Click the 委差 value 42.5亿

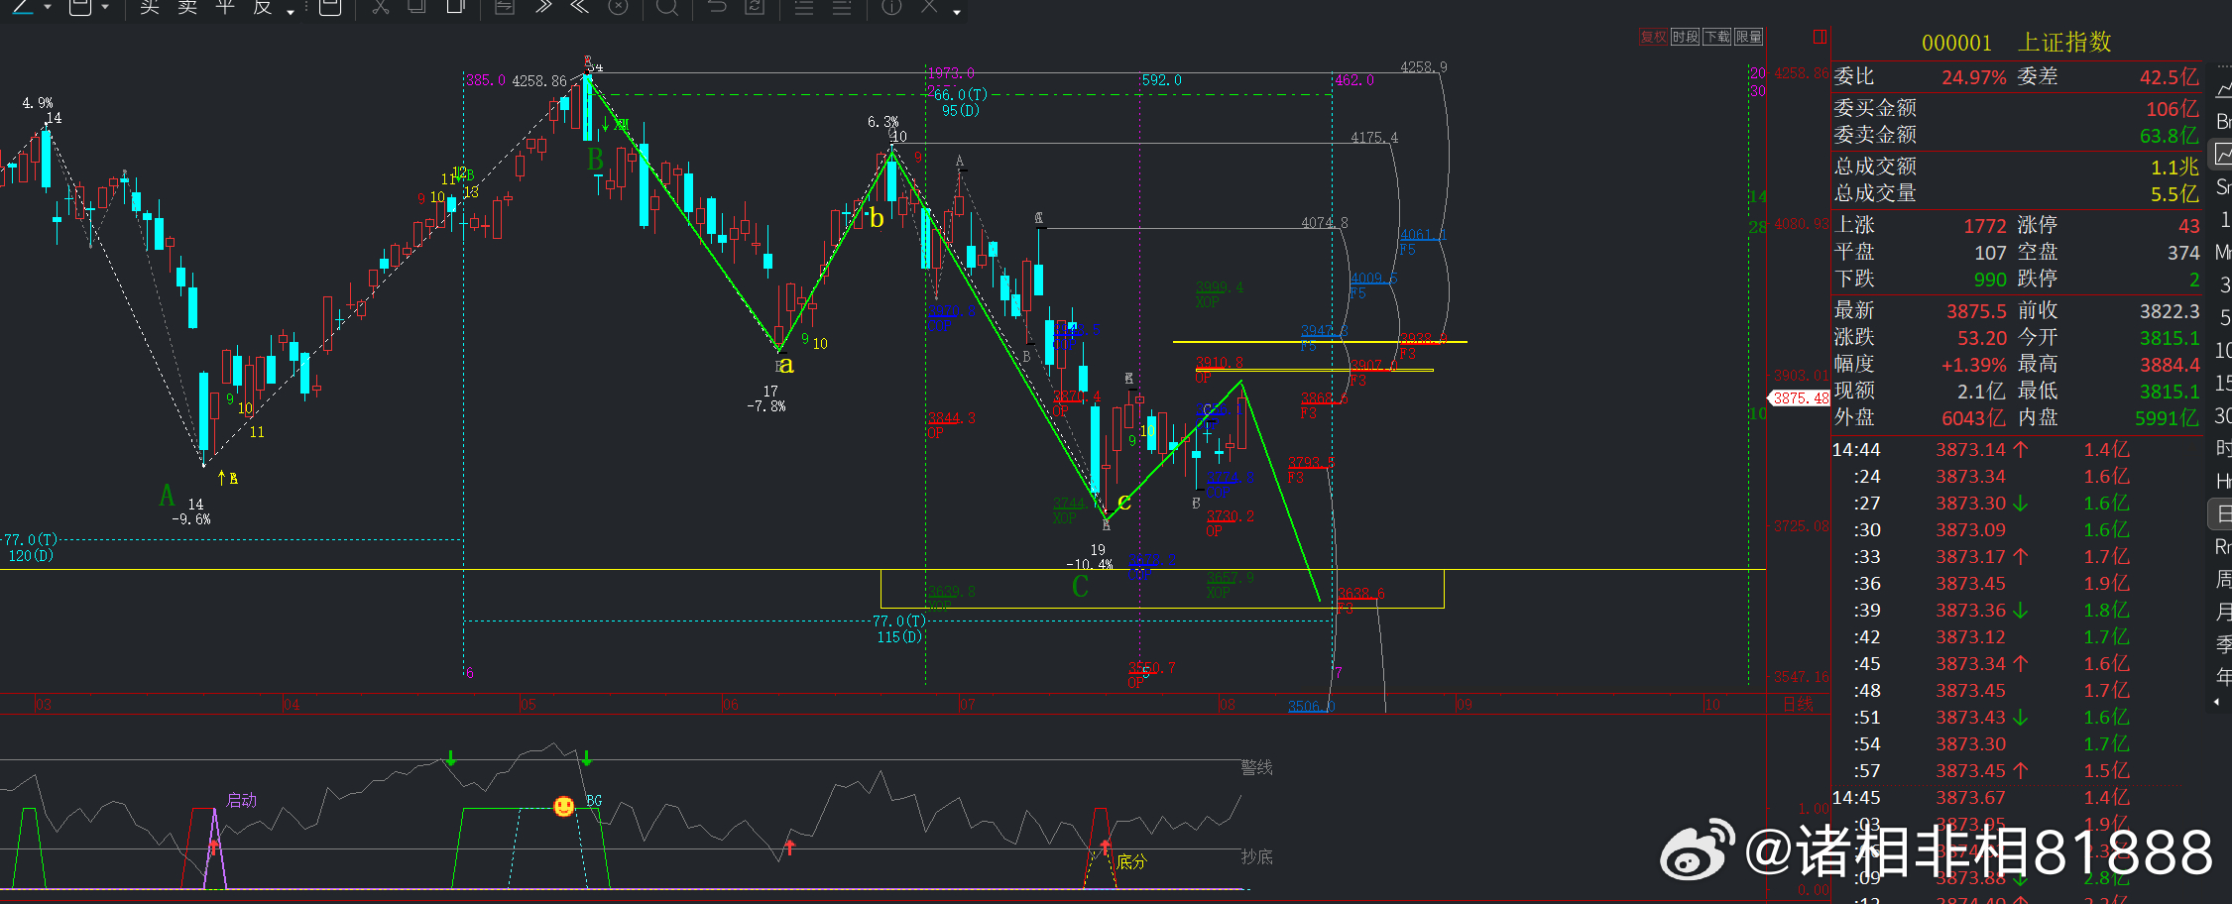point(2169,77)
